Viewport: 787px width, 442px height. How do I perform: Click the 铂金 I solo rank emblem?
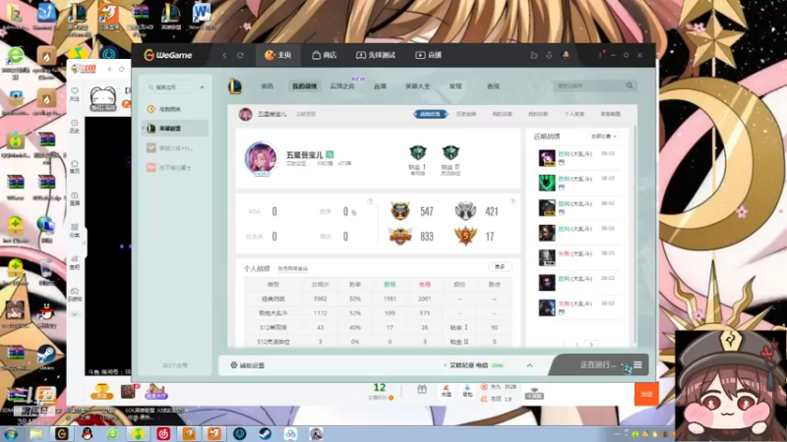point(417,153)
